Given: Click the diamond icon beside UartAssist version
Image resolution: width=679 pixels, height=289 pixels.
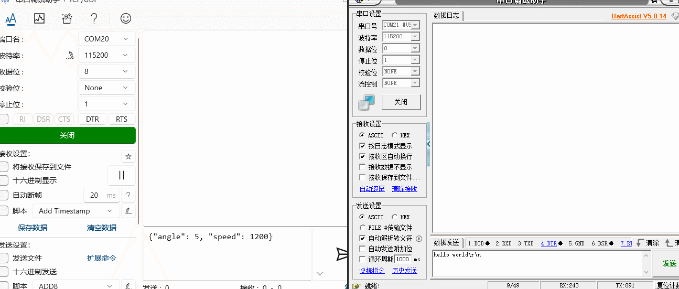Looking at the screenshot, I should (674, 16).
